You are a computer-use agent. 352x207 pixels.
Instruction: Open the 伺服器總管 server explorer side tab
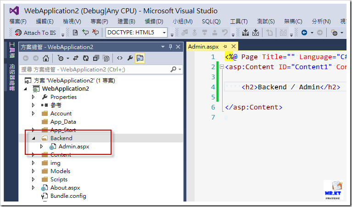tap(11, 77)
